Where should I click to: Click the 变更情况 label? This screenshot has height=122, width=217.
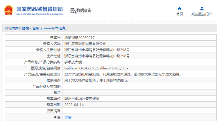53,111
